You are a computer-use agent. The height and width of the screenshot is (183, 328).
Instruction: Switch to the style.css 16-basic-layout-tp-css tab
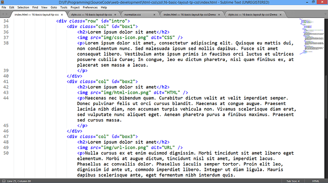(x=91, y=15)
